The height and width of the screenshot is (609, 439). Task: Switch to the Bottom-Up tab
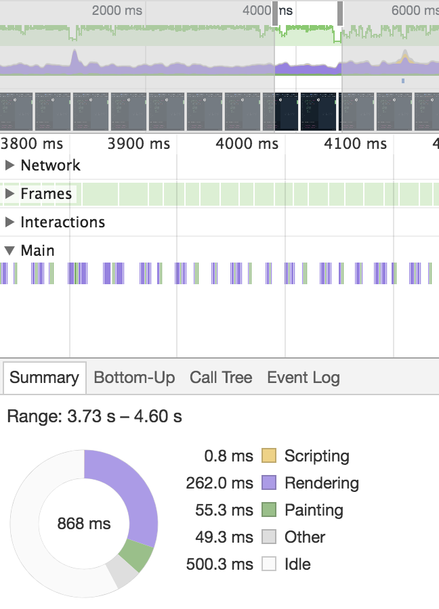pos(133,378)
